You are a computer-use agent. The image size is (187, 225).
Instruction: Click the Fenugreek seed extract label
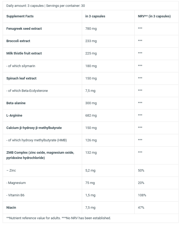click(24, 29)
